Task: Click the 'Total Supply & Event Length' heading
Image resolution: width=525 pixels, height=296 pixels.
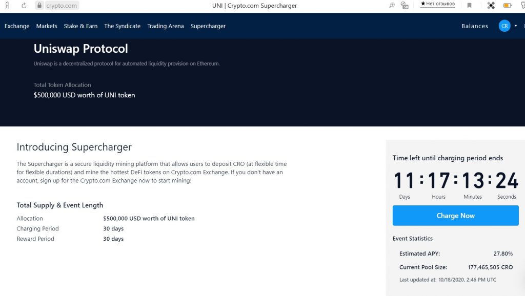Action: point(60,205)
